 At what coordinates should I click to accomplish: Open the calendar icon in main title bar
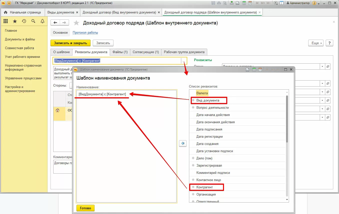[x=249, y=3]
